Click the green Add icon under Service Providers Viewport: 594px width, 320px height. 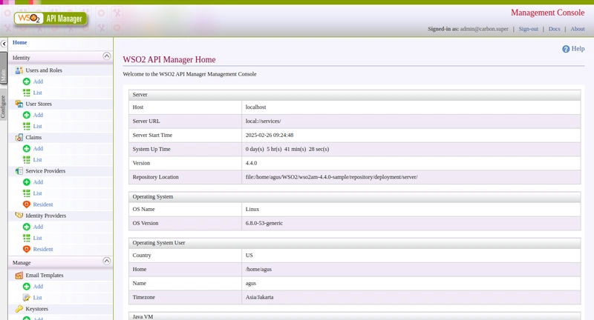[27, 182]
